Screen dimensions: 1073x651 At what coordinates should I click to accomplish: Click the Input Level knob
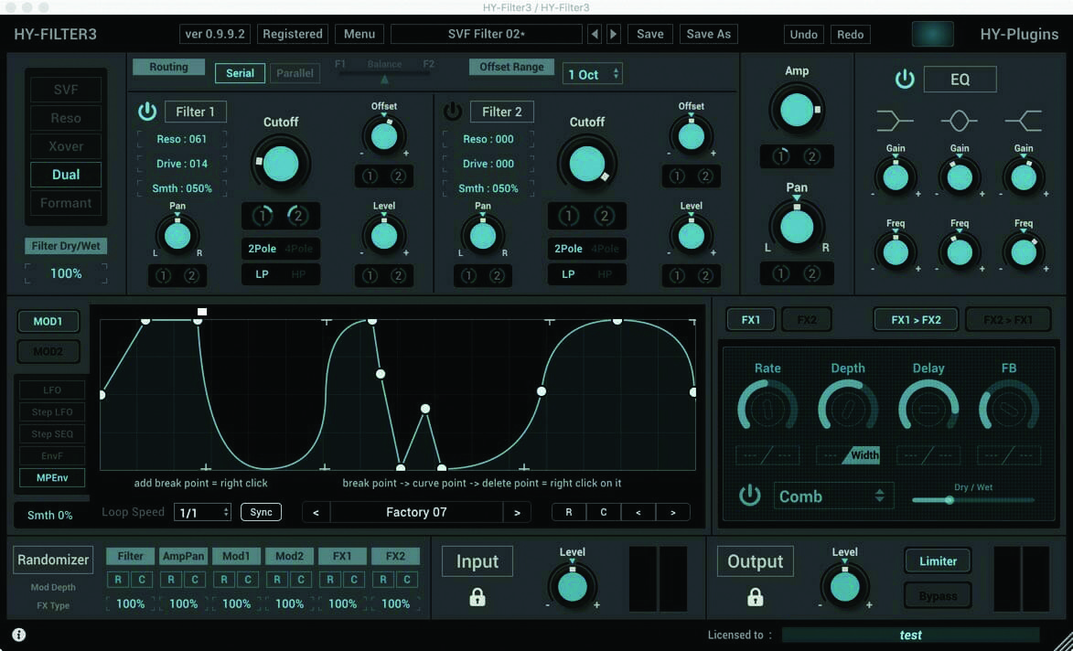(572, 587)
